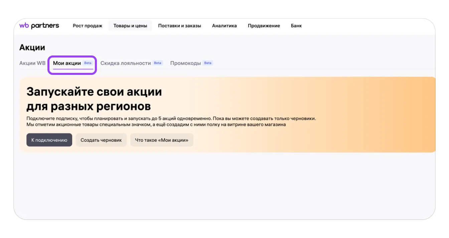Click the banner subscription description text

coord(171,122)
